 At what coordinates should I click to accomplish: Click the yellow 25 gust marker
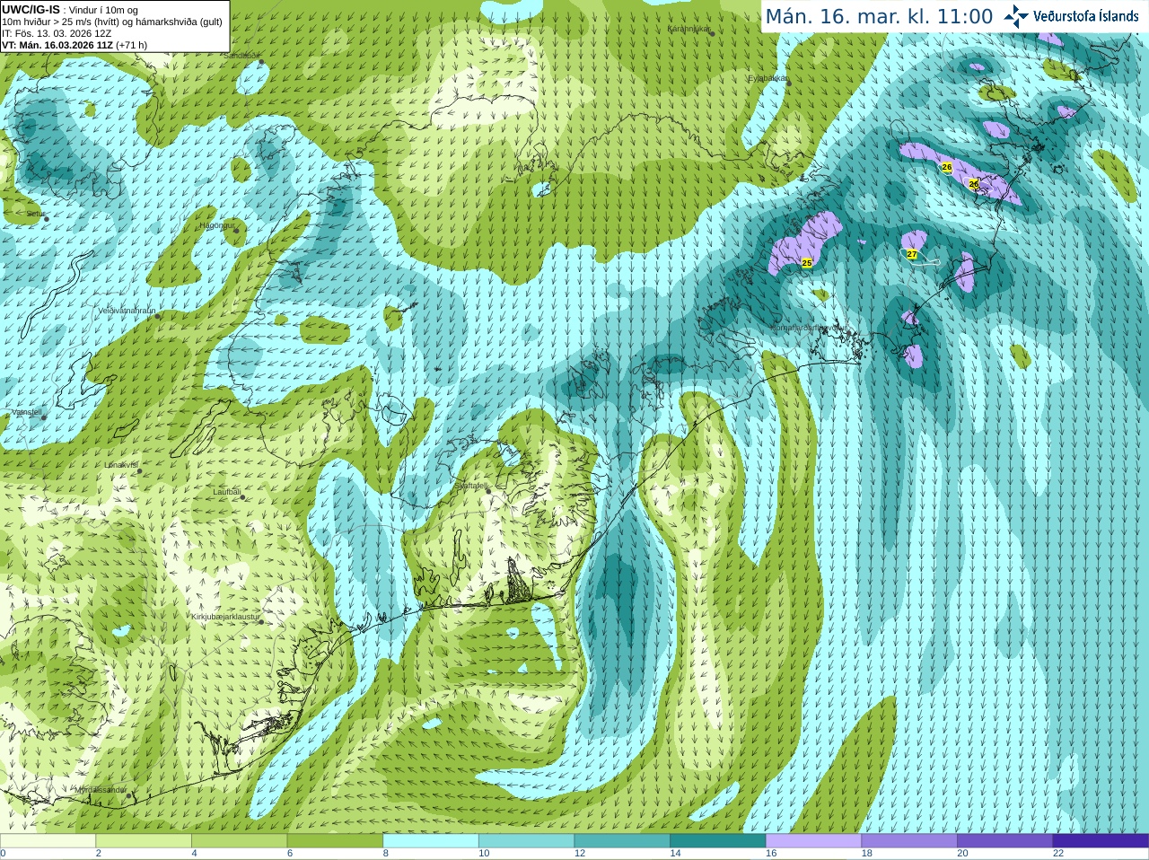pos(807,263)
